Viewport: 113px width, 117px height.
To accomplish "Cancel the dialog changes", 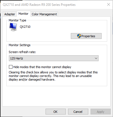I will point(78,112).
